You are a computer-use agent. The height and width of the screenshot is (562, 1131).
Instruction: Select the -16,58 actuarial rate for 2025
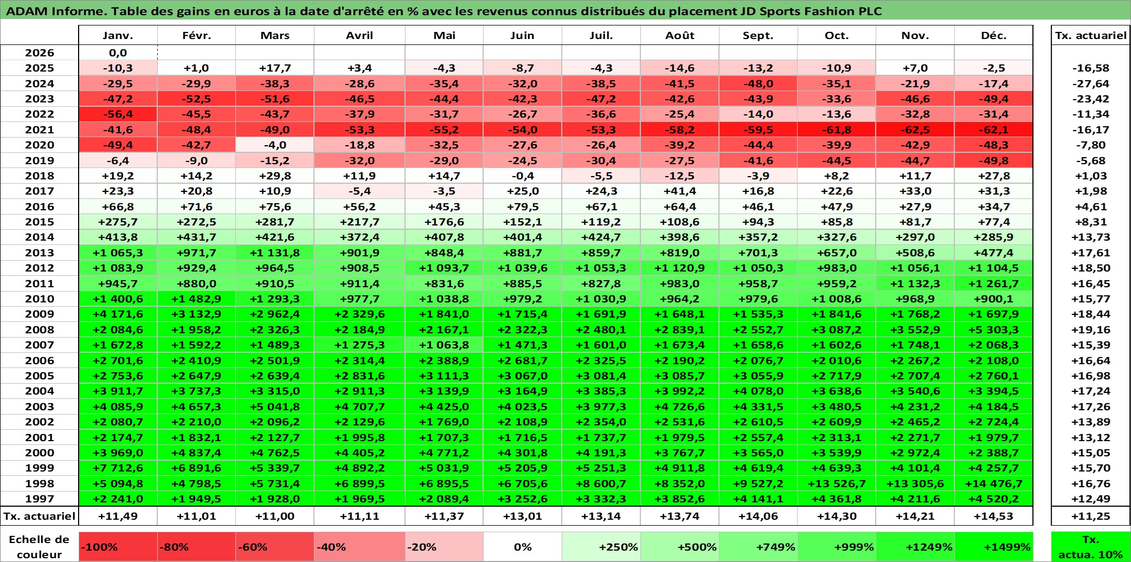click(x=1090, y=68)
